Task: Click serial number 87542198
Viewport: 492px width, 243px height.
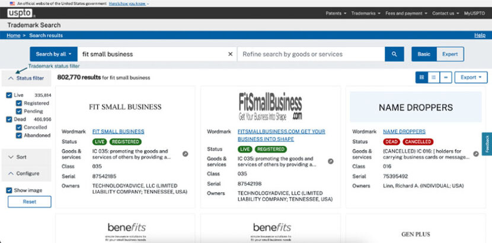Action: (250, 184)
